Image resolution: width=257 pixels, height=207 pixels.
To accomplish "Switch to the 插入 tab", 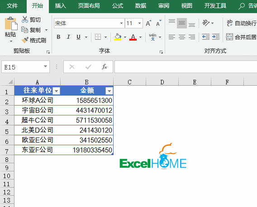I will pyautogui.click(x=61, y=6).
